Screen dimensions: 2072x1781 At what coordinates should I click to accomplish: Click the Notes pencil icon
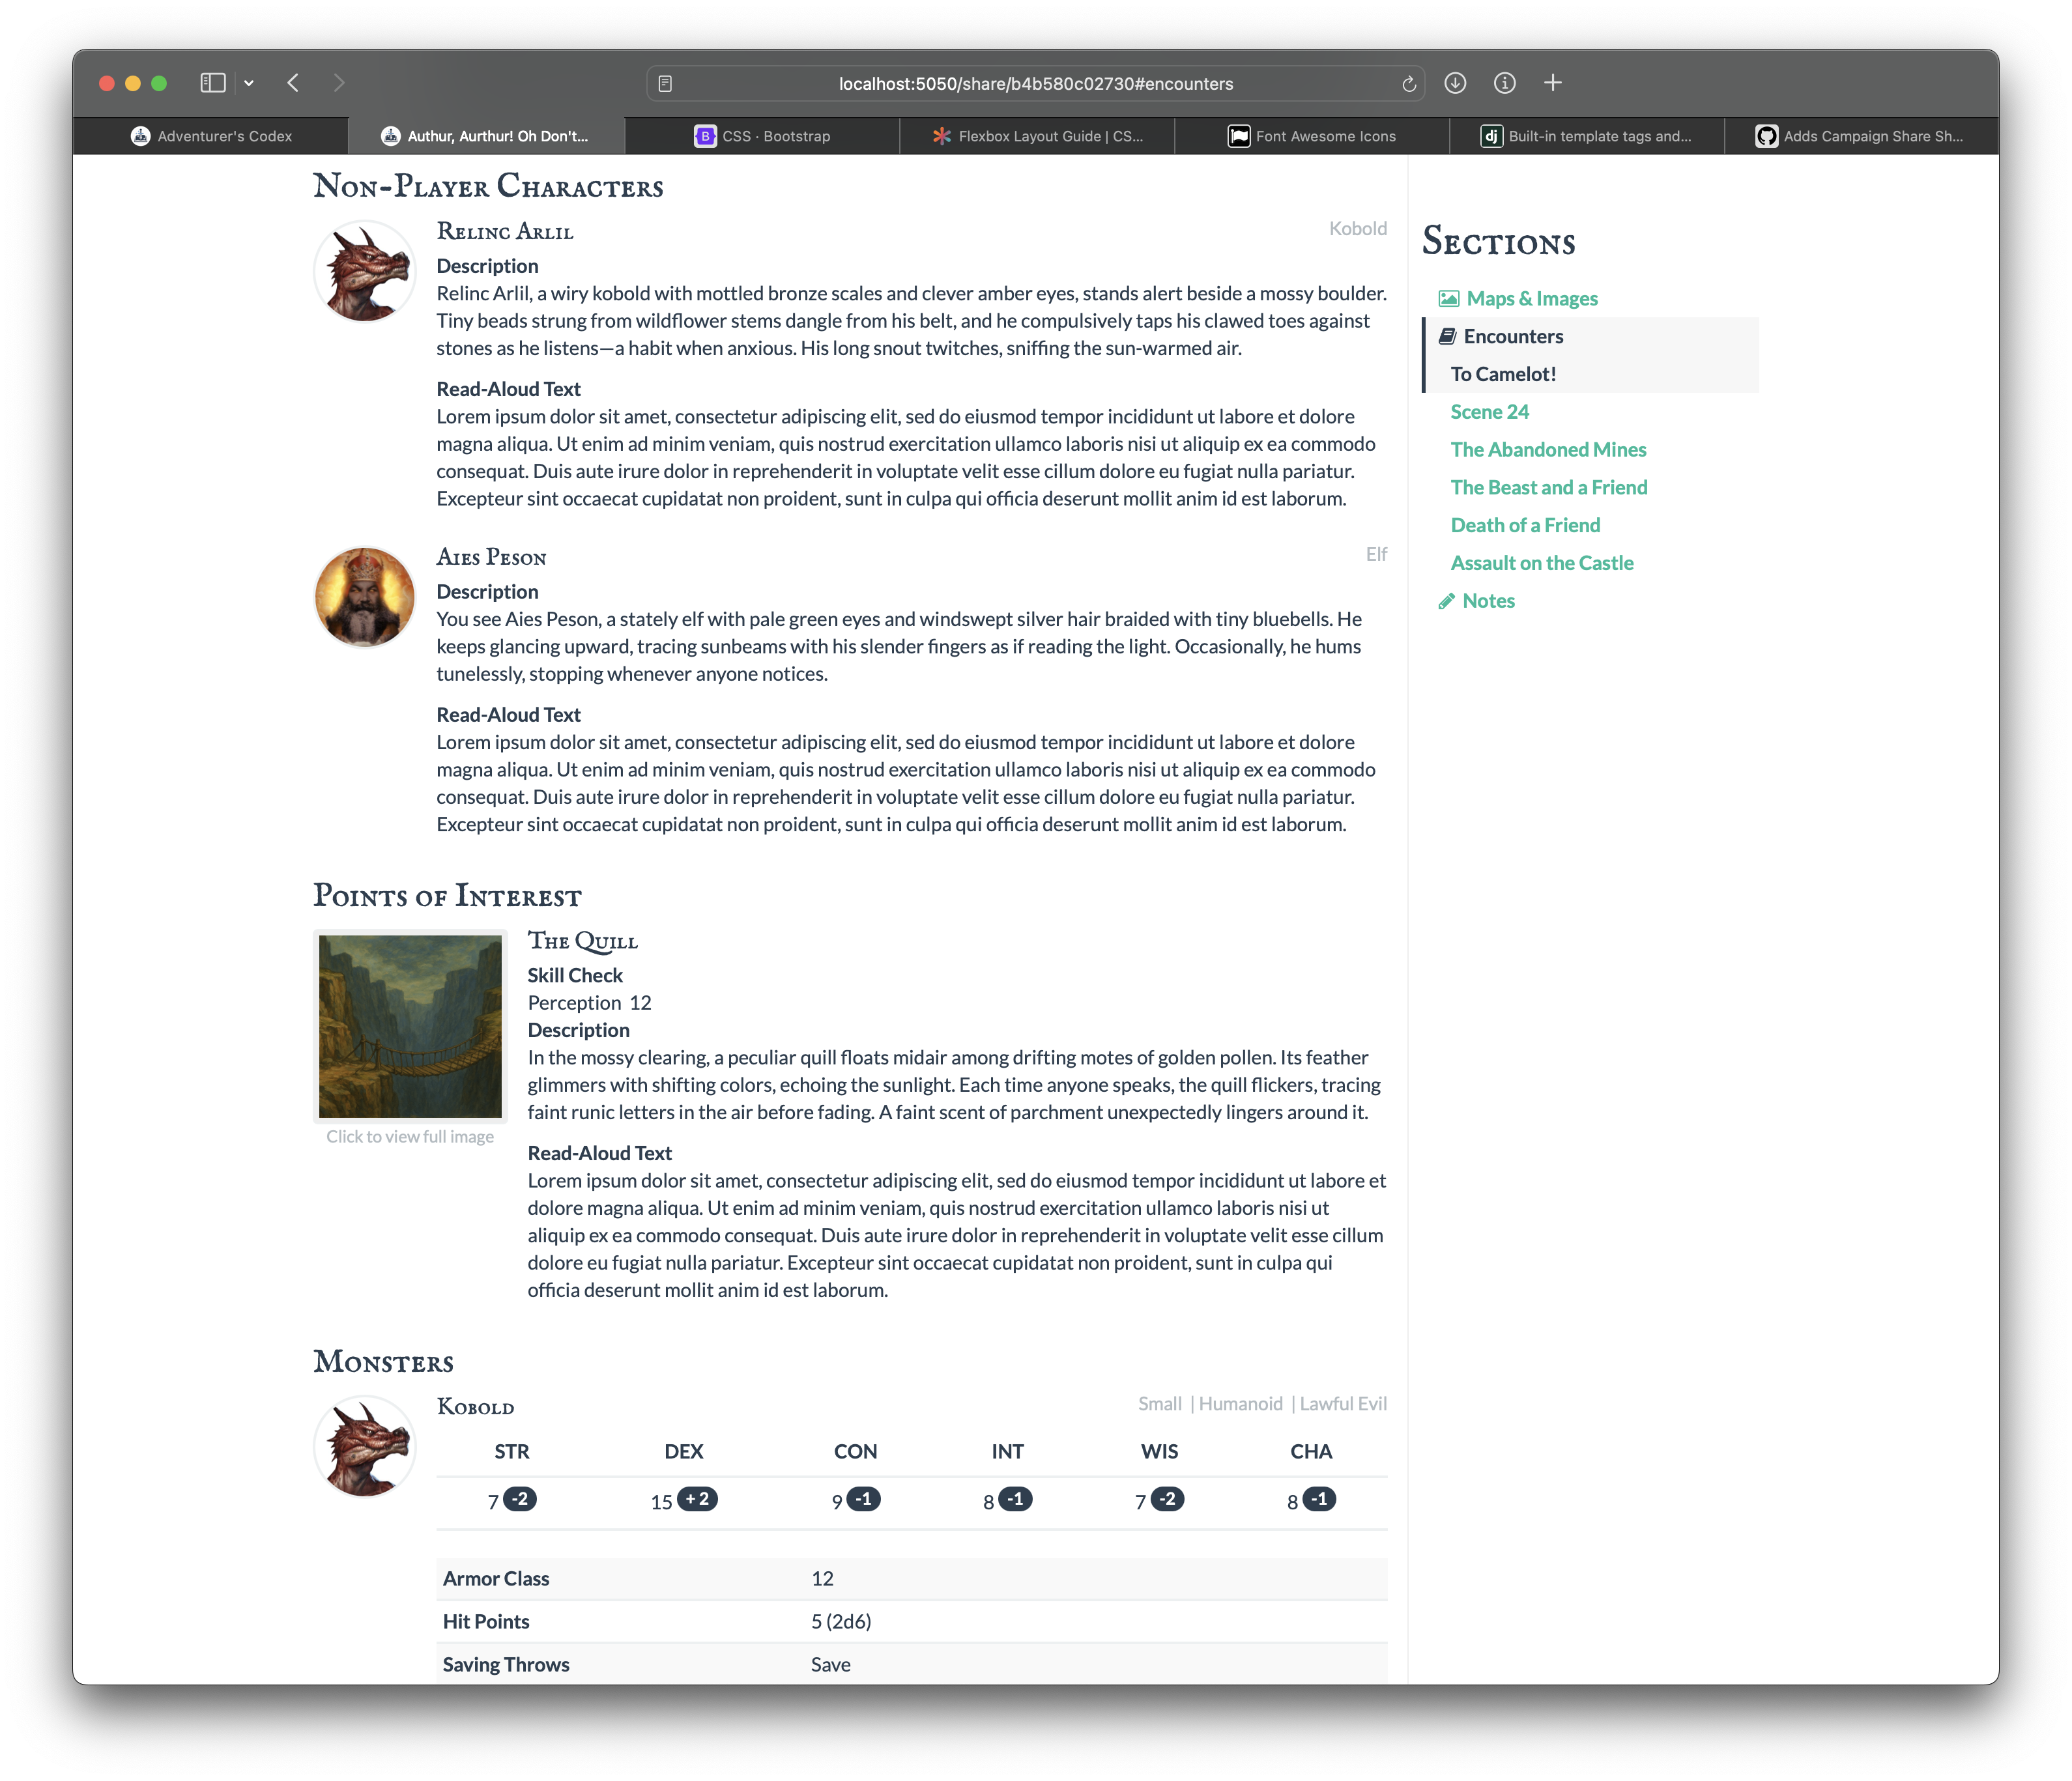point(1446,601)
